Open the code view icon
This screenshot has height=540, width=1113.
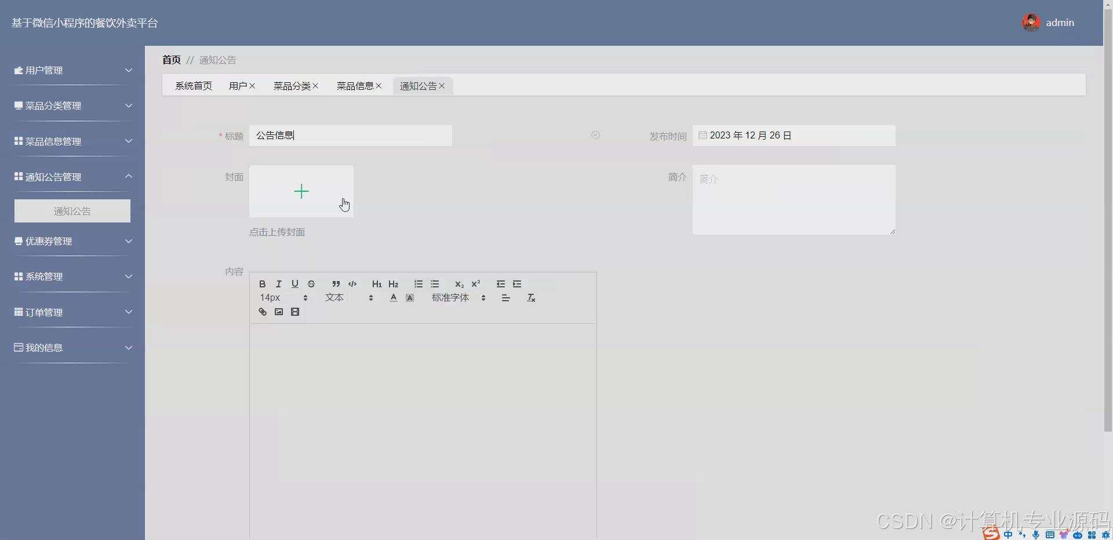[x=352, y=284]
